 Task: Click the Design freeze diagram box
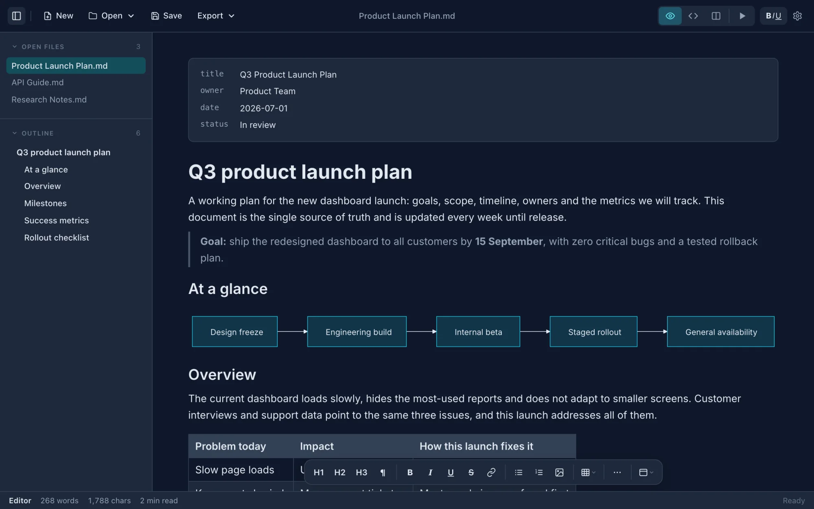pos(235,332)
